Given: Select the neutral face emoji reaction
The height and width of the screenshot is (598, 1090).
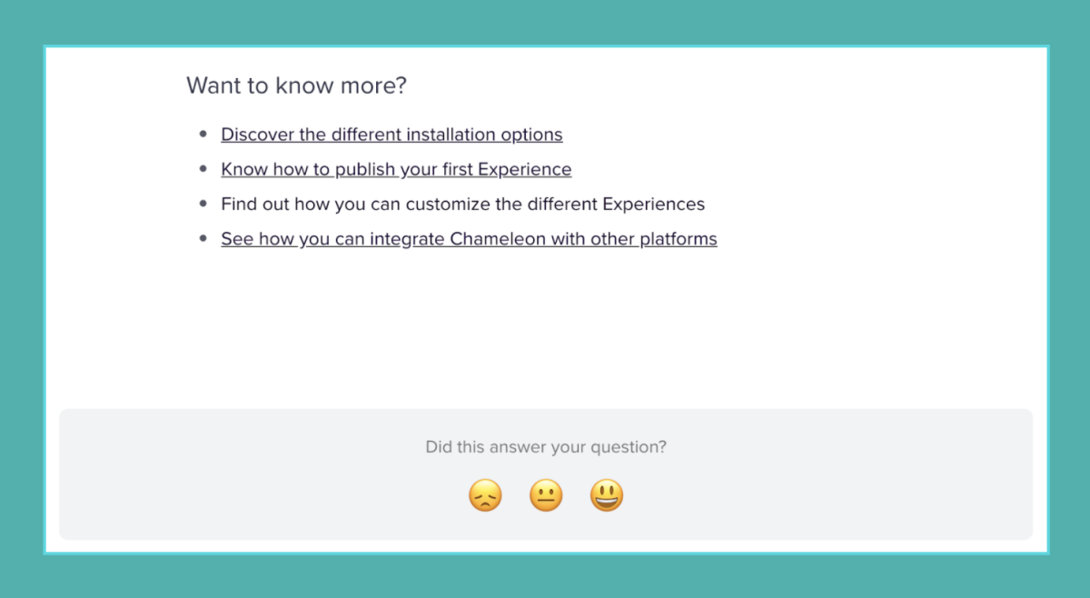Looking at the screenshot, I should [546, 496].
